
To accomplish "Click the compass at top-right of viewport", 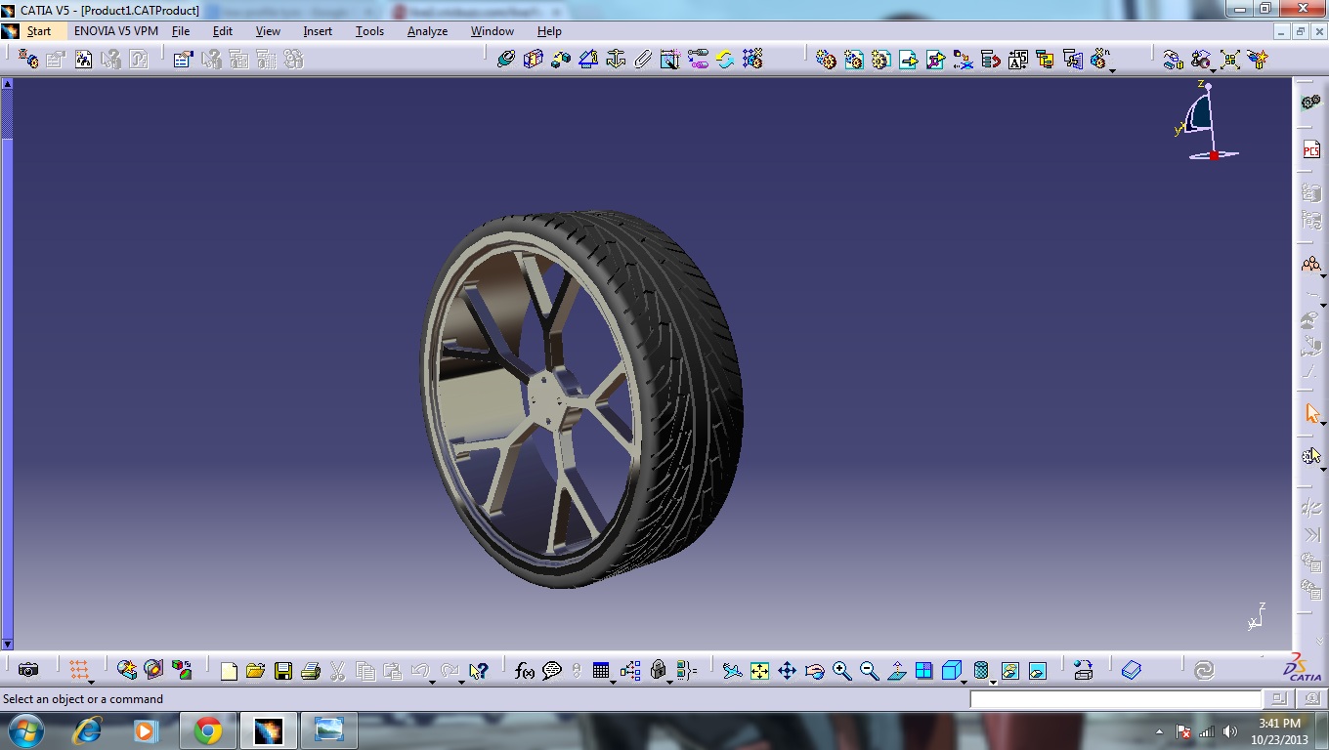I will tap(1206, 122).
